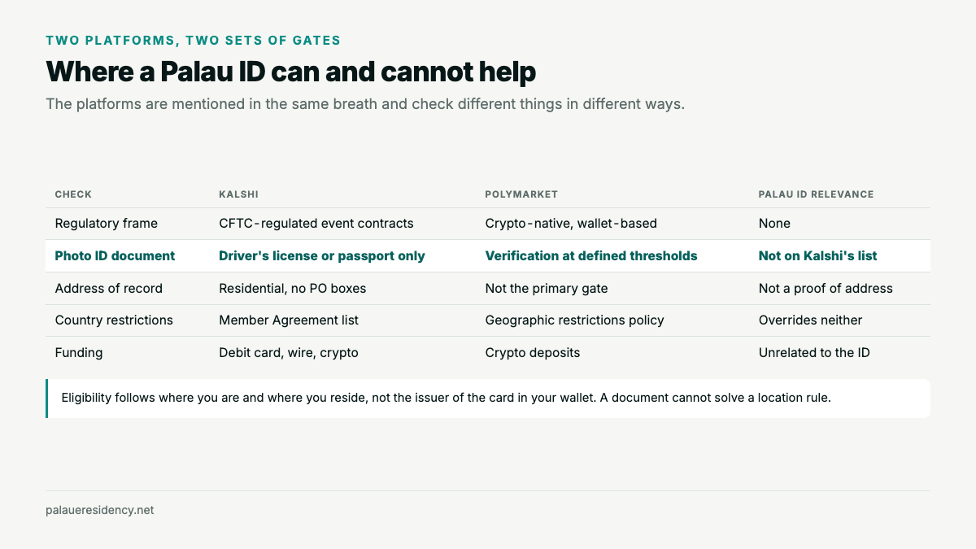Click 'Driver's license or passport only'

(321, 255)
